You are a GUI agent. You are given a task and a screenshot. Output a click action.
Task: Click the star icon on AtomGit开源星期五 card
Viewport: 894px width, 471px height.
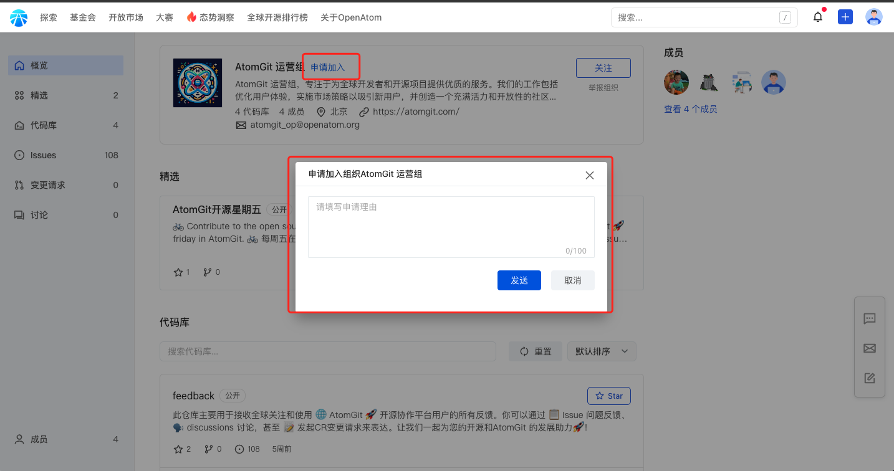click(x=178, y=272)
